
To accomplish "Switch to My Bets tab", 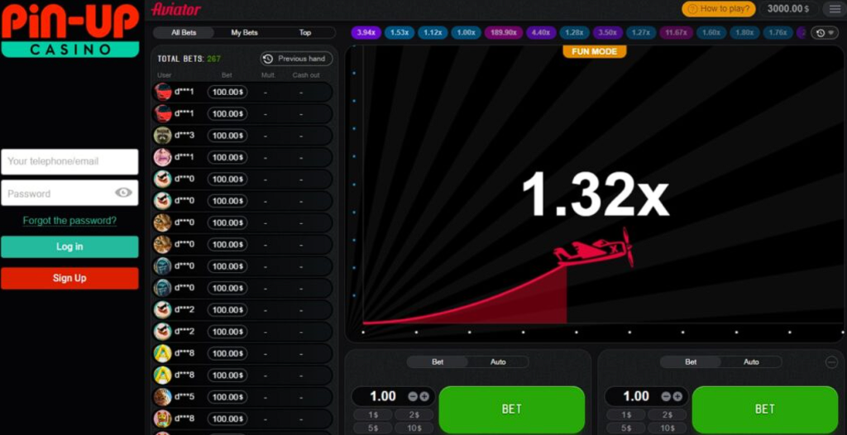I will (244, 32).
